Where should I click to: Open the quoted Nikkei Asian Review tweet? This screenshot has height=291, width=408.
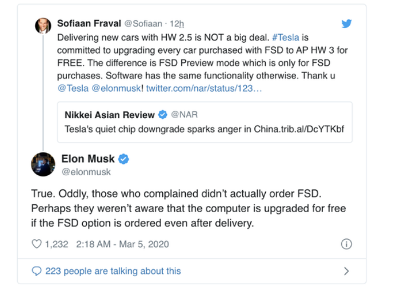(205, 122)
